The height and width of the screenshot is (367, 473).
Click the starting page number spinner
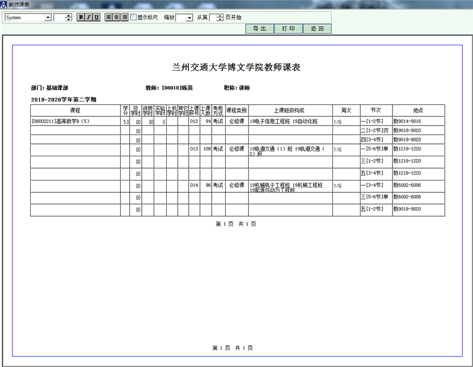coord(220,18)
